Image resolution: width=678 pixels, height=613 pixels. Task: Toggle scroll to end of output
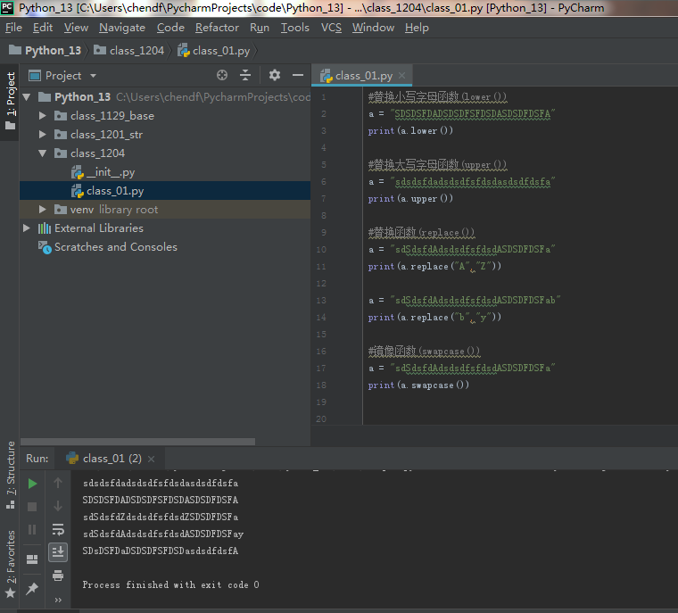point(58,552)
